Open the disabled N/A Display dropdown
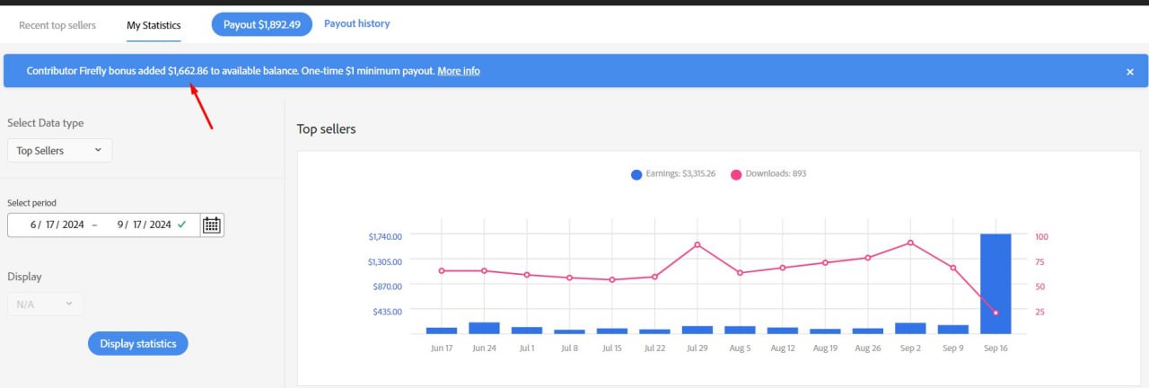 [x=45, y=304]
